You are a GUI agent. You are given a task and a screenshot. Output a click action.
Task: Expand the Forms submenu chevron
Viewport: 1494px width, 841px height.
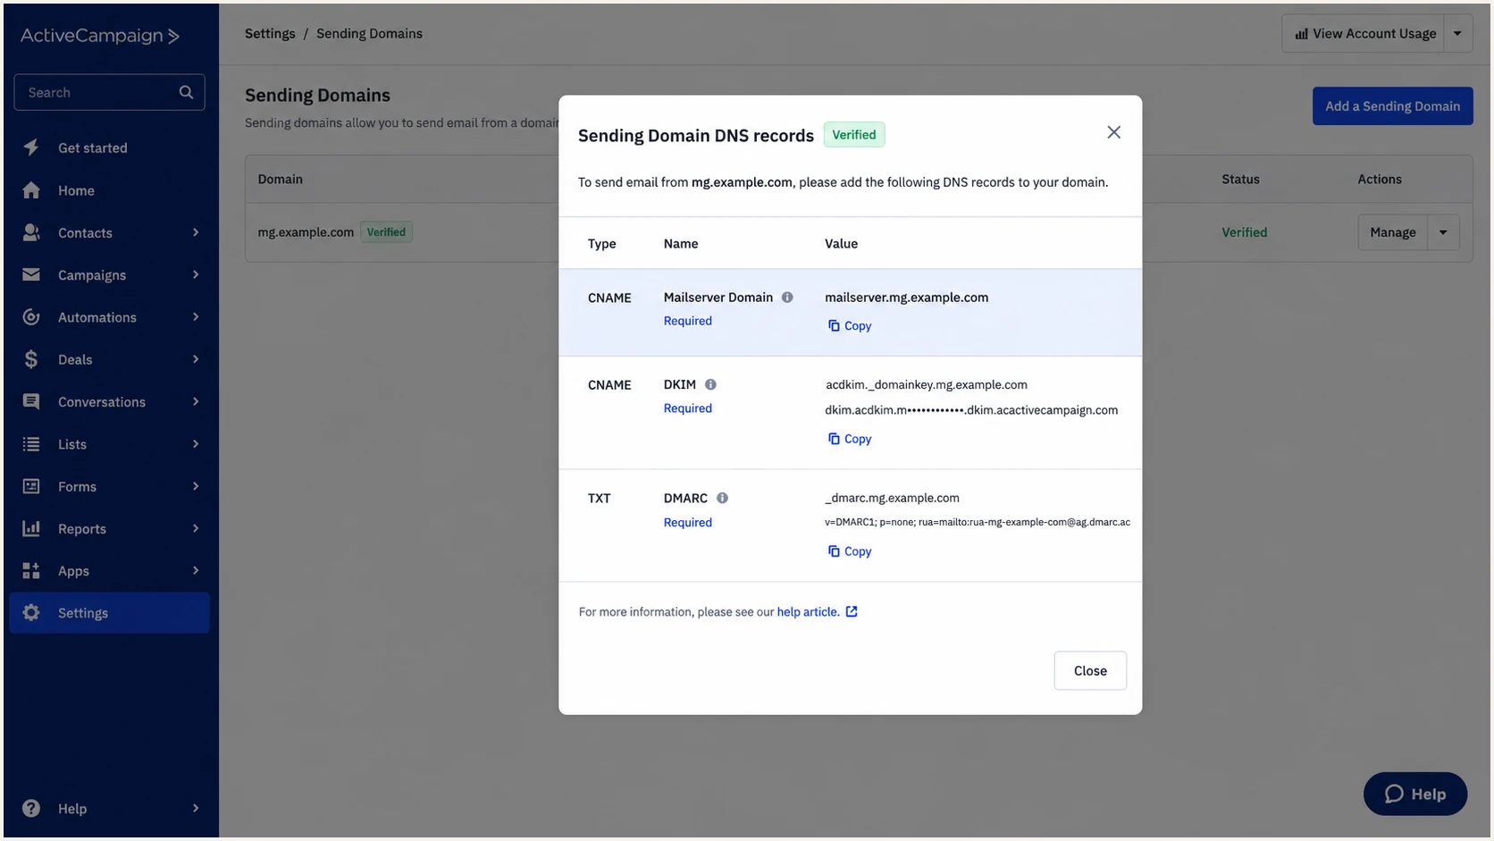[196, 486]
